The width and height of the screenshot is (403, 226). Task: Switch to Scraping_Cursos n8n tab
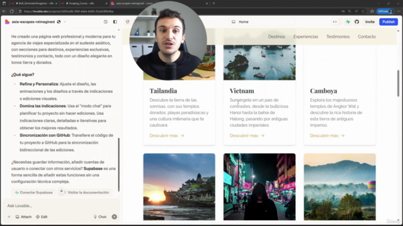click(84, 3)
